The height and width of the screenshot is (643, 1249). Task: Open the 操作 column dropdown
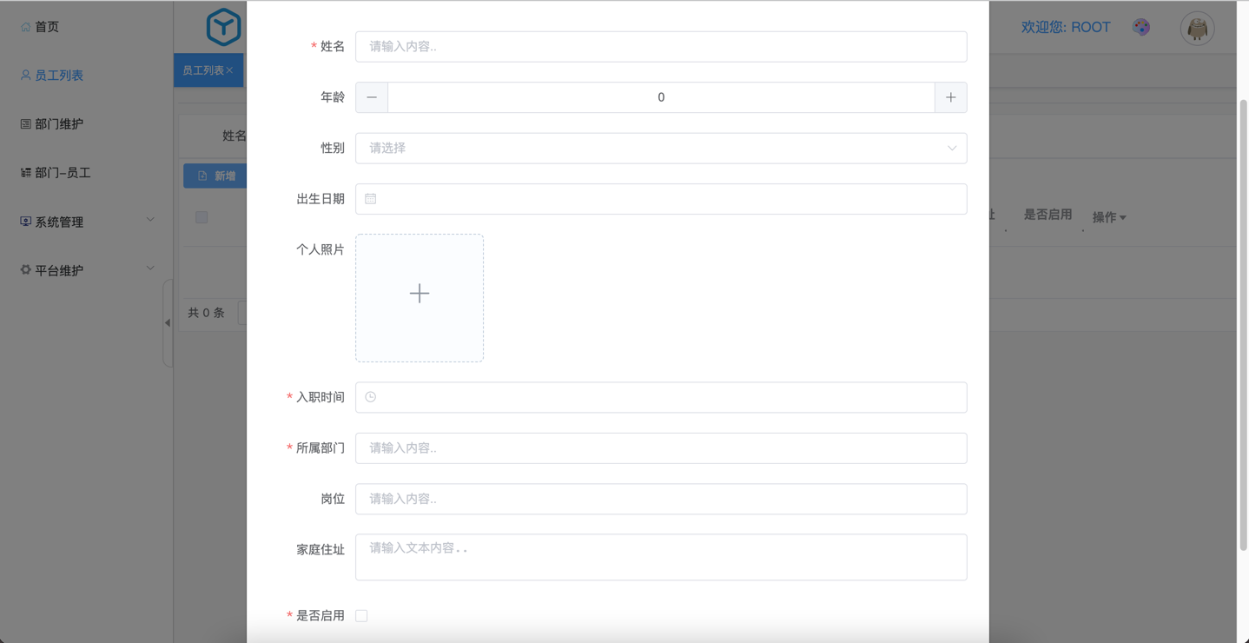[1109, 217]
